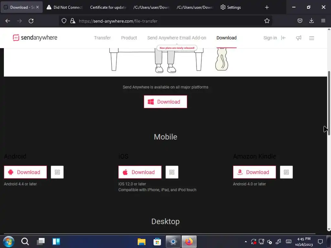The height and width of the screenshot is (248, 331).
Task: Open the widgets taskbar icon
Action: (56, 242)
